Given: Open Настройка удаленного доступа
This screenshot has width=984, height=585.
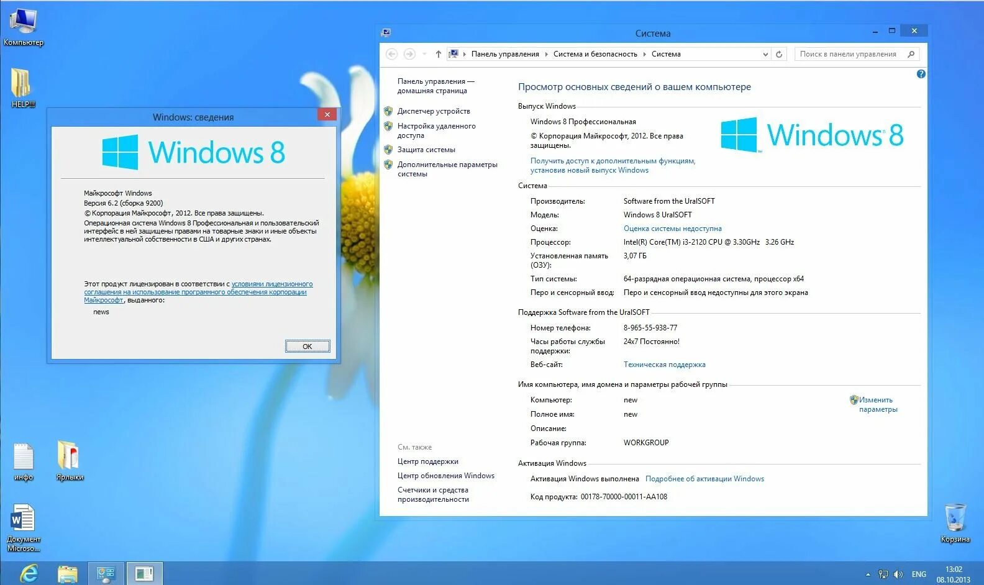Looking at the screenshot, I should pos(436,130).
